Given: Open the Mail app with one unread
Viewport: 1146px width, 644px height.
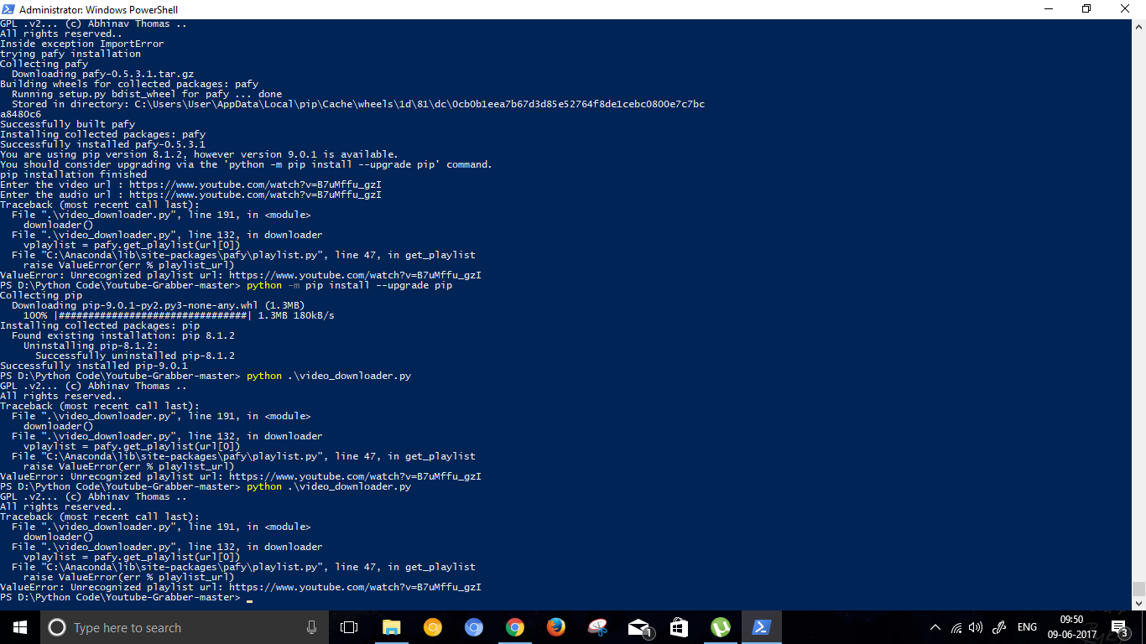Looking at the screenshot, I should pos(639,627).
